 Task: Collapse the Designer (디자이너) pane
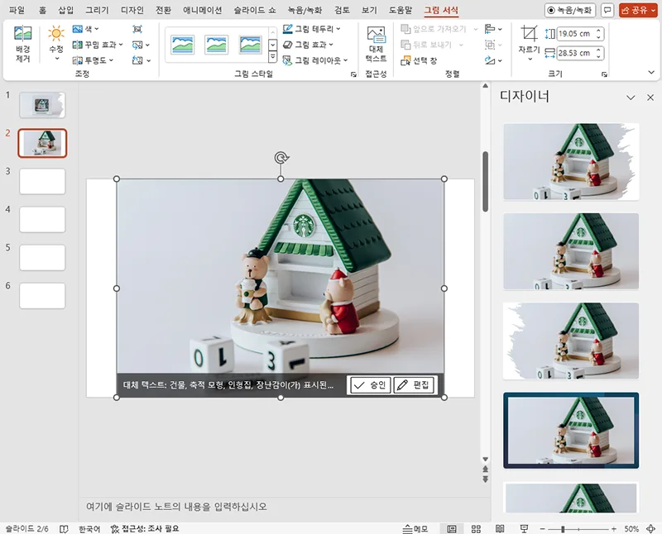point(632,98)
